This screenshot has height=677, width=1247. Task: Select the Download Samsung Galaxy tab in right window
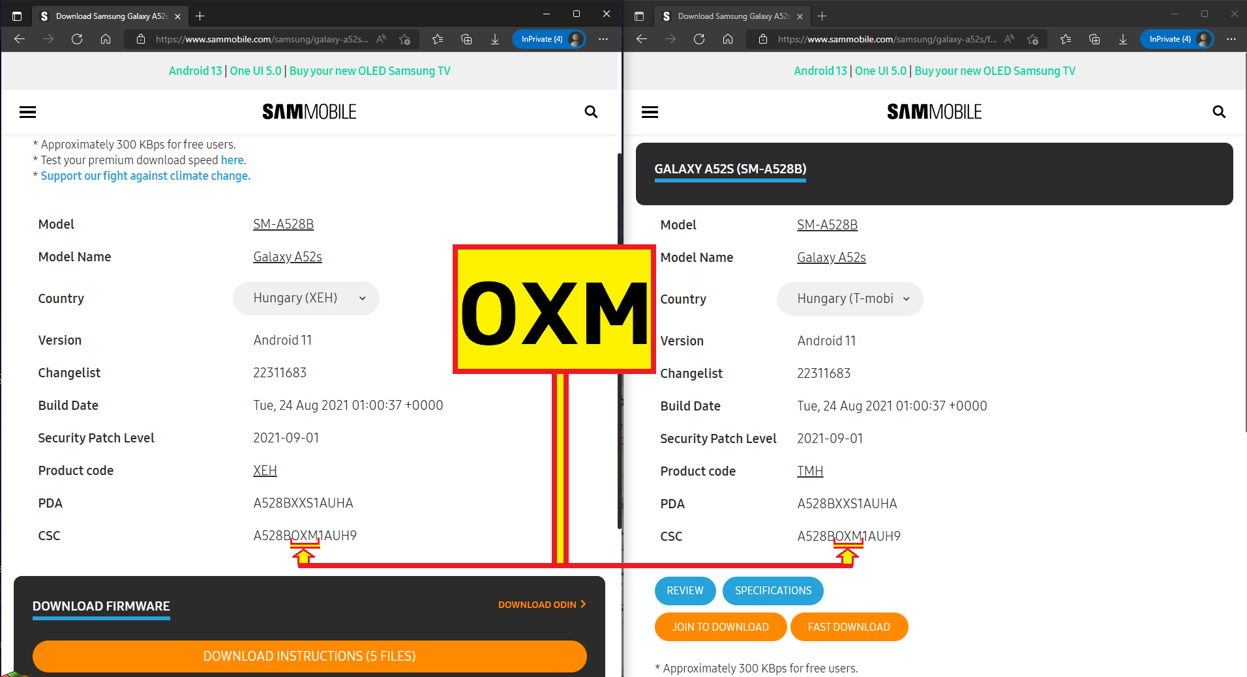tap(733, 16)
